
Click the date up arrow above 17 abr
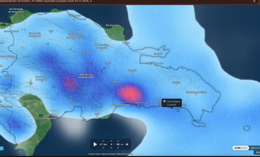click(103, 141)
